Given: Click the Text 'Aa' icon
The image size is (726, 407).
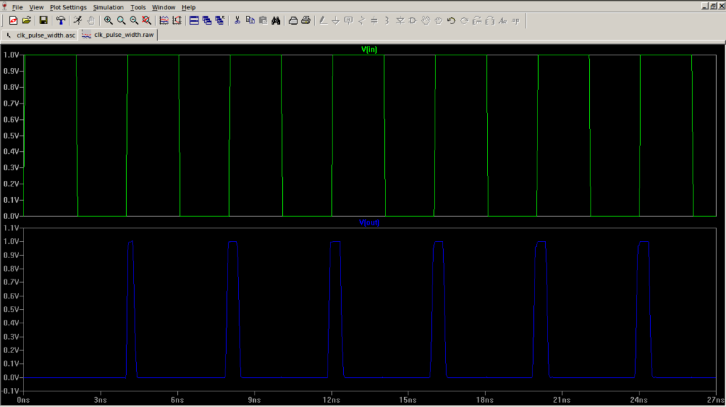Looking at the screenshot, I should [503, 21].
